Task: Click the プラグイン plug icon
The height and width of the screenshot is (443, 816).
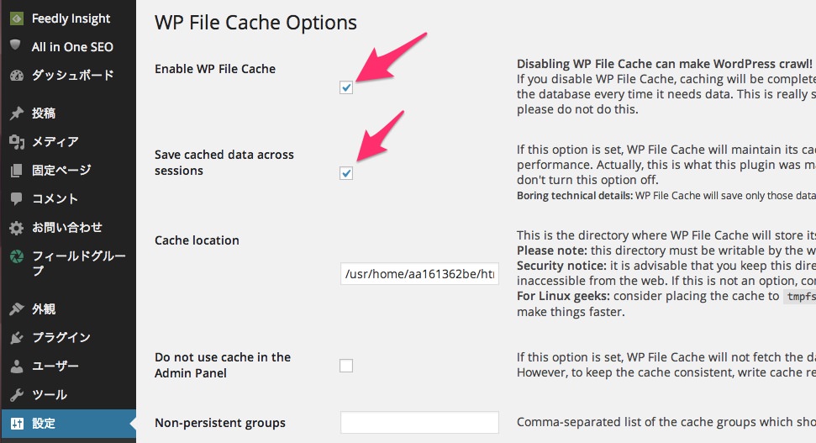Action: [17, 338]
